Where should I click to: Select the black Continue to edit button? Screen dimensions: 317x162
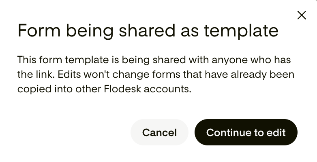click(x=246, y=132)
